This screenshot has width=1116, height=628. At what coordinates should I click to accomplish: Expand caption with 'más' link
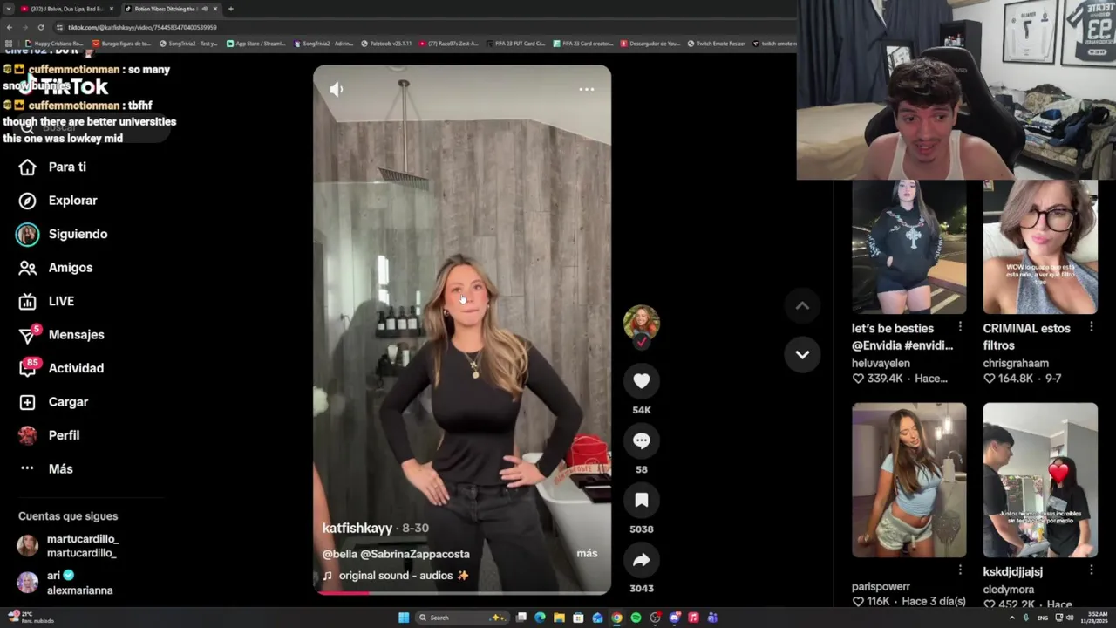pyautogui.click(x=587, y=554)
